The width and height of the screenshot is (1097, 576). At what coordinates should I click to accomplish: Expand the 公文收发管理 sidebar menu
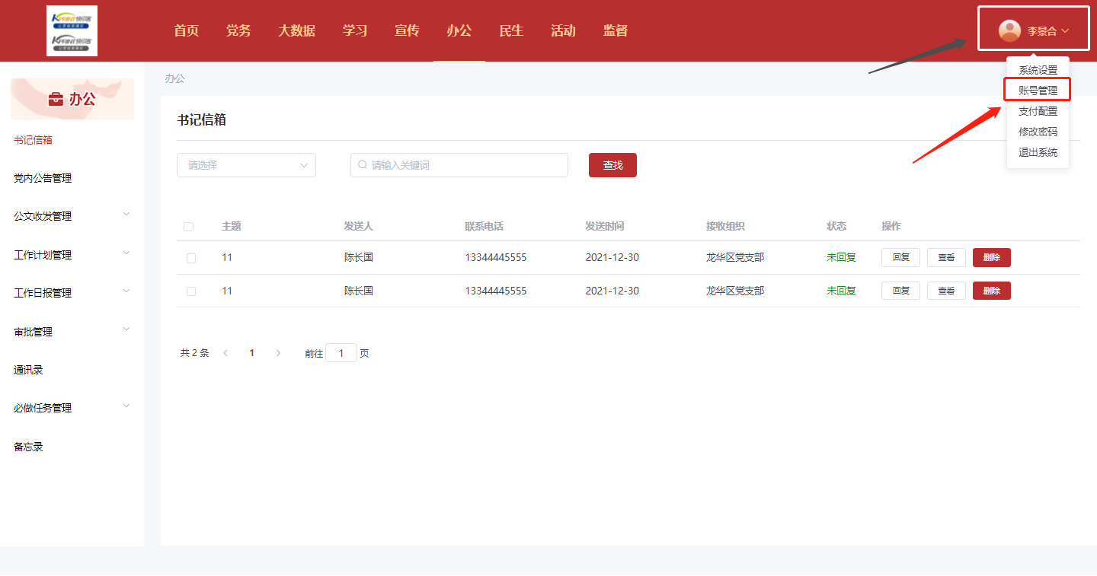click(72, 216)
